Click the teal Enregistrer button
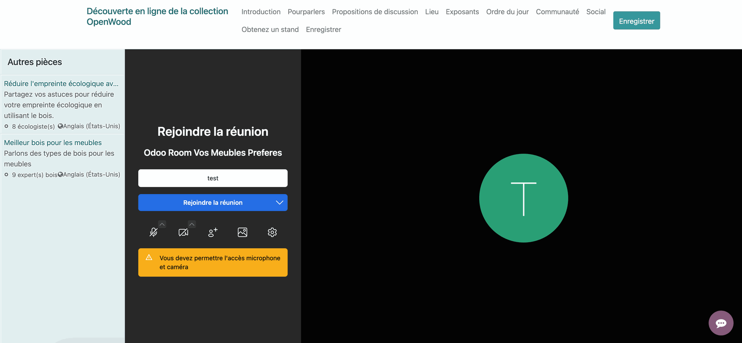This screenshot has width=742, height=343. click(x=636, y=21)
